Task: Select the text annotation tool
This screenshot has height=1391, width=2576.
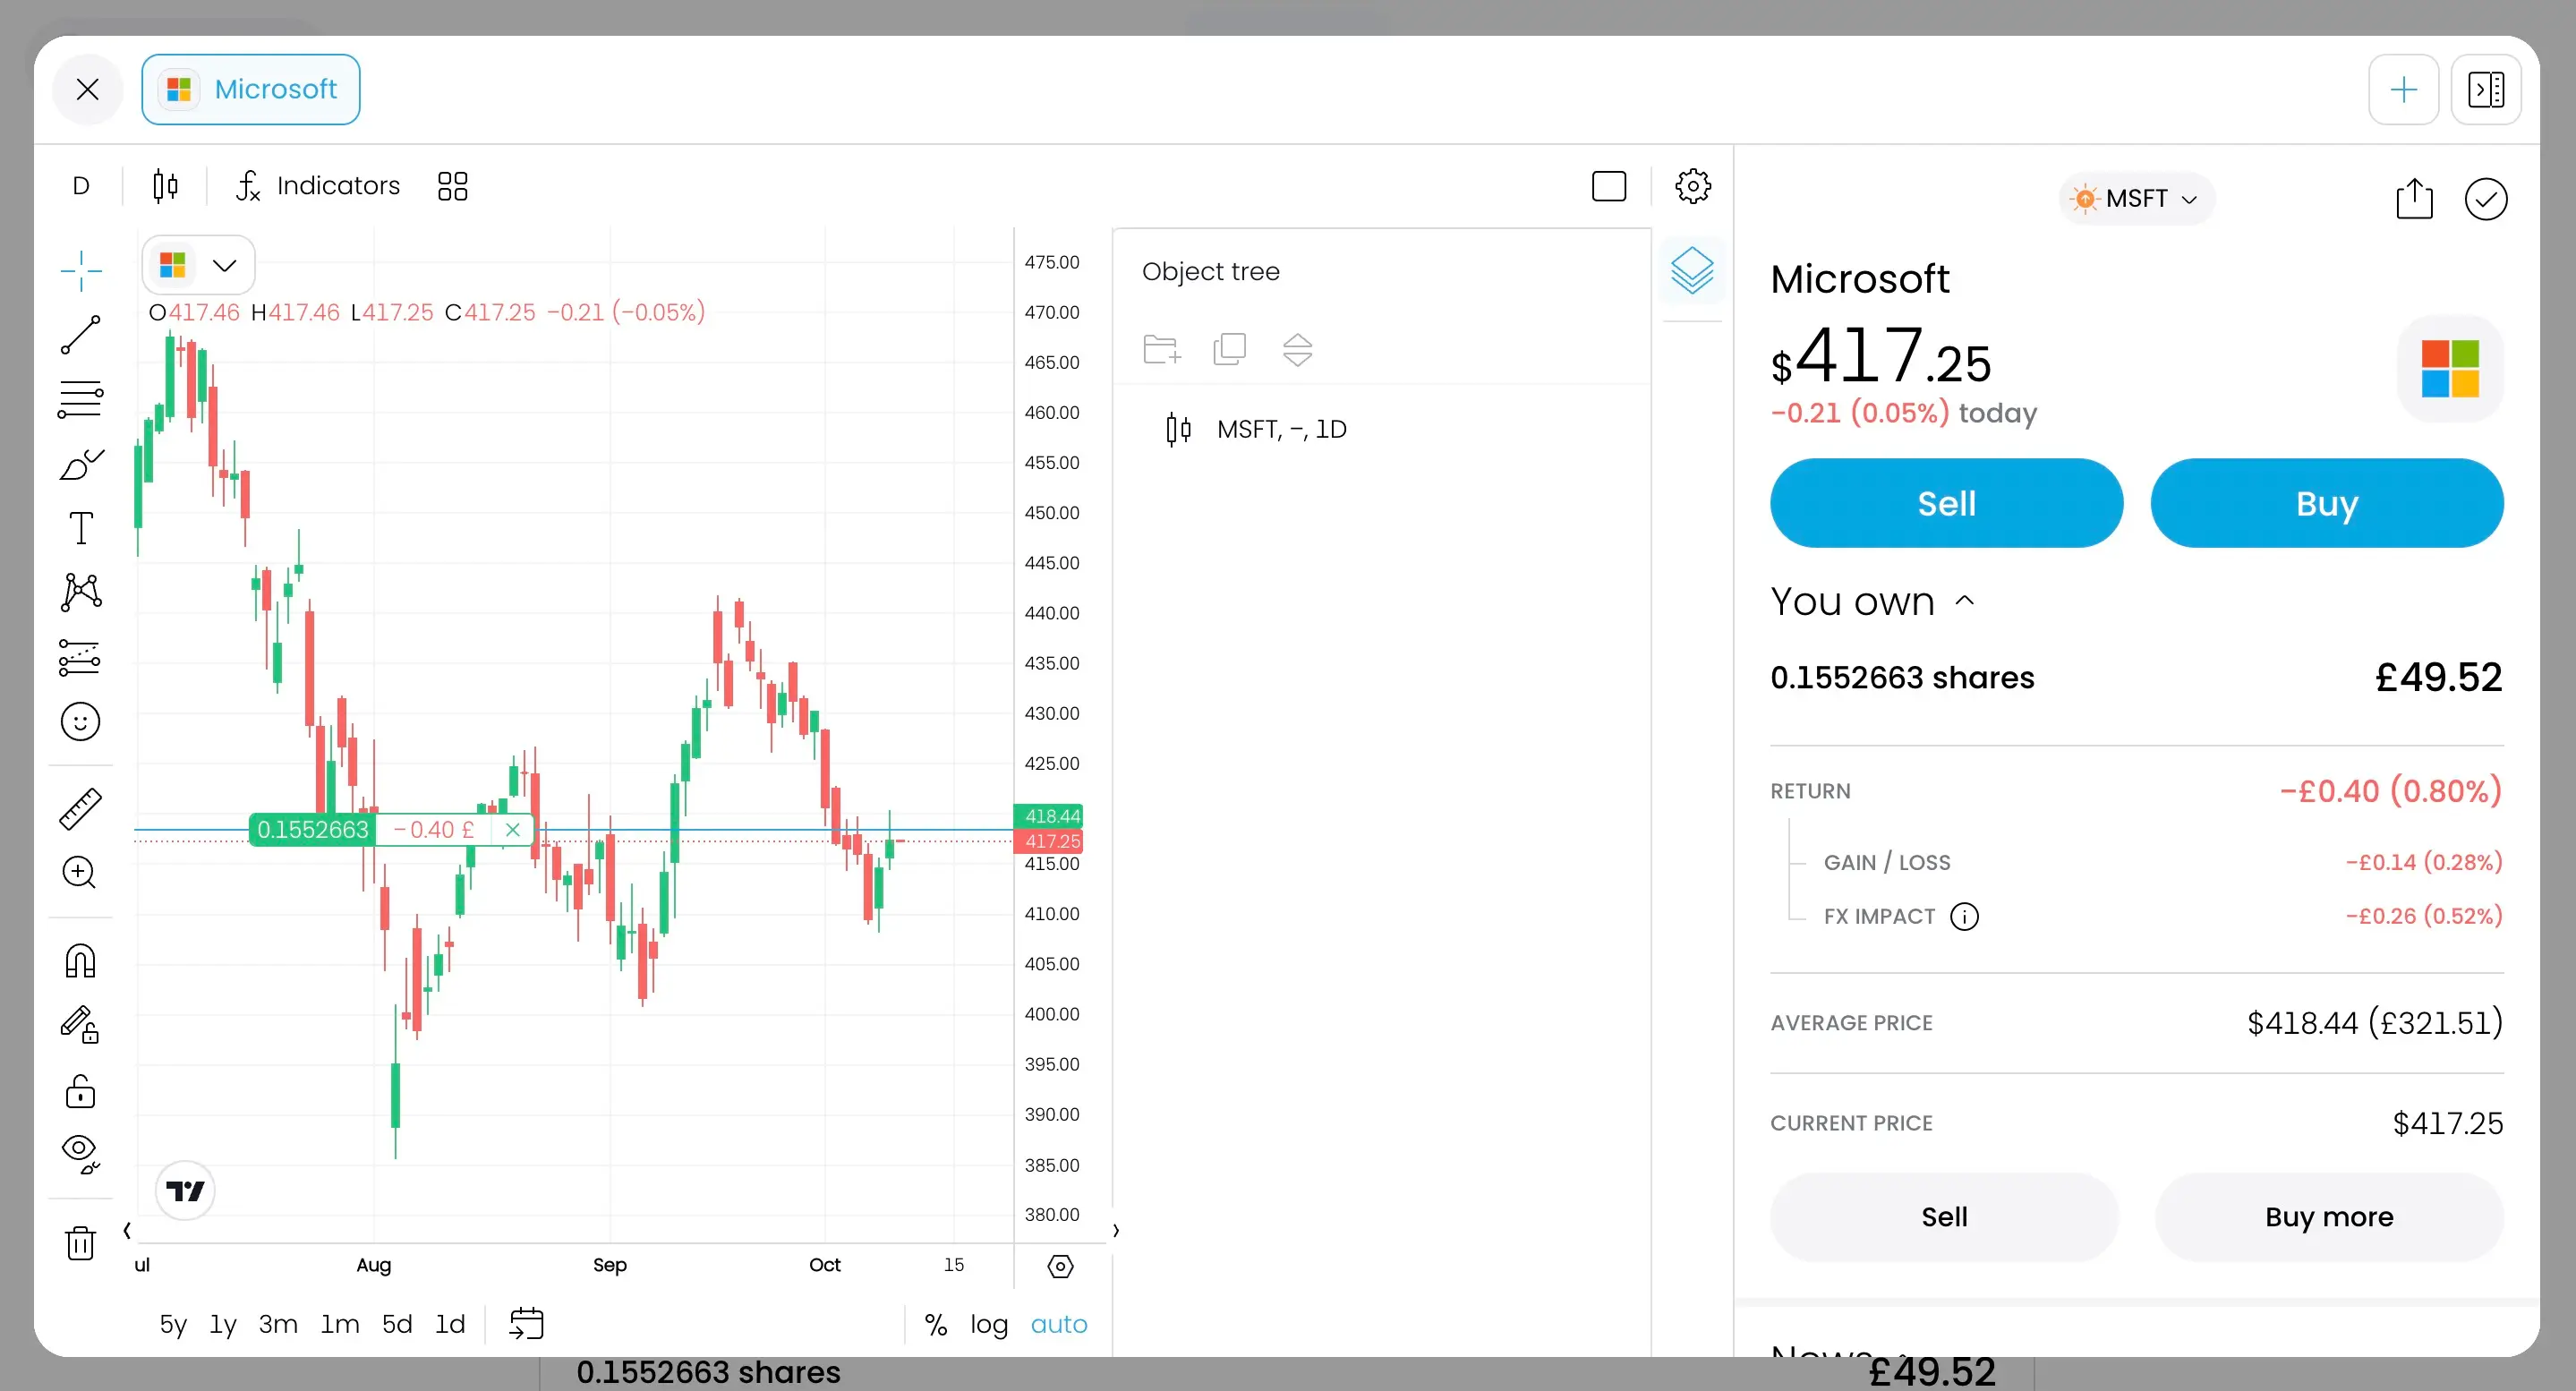Action: (80, 528)
